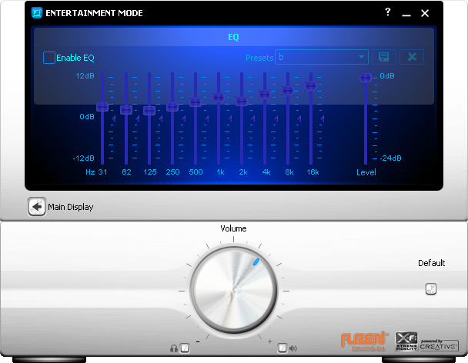
Task: Delete the selected EQ preset
Action: click(x=412, y=58)
